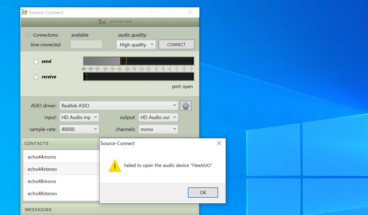
Task: Close the error dialog with X
Action: pyautogui.click(x=219, y=143)
